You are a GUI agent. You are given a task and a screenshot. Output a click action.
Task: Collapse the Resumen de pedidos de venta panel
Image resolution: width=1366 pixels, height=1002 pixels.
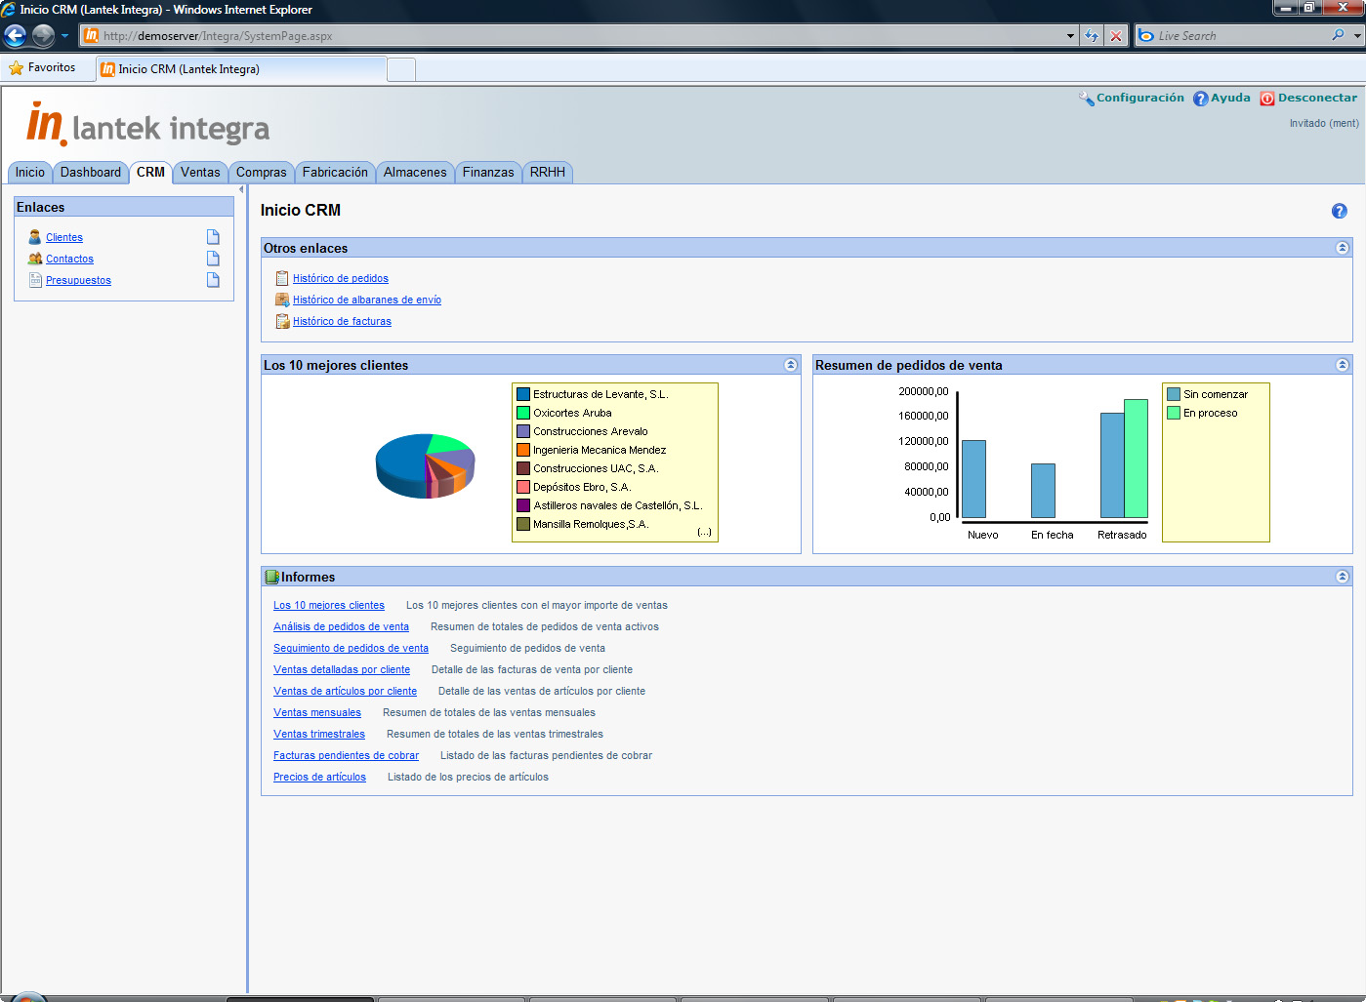(1342, 365)
